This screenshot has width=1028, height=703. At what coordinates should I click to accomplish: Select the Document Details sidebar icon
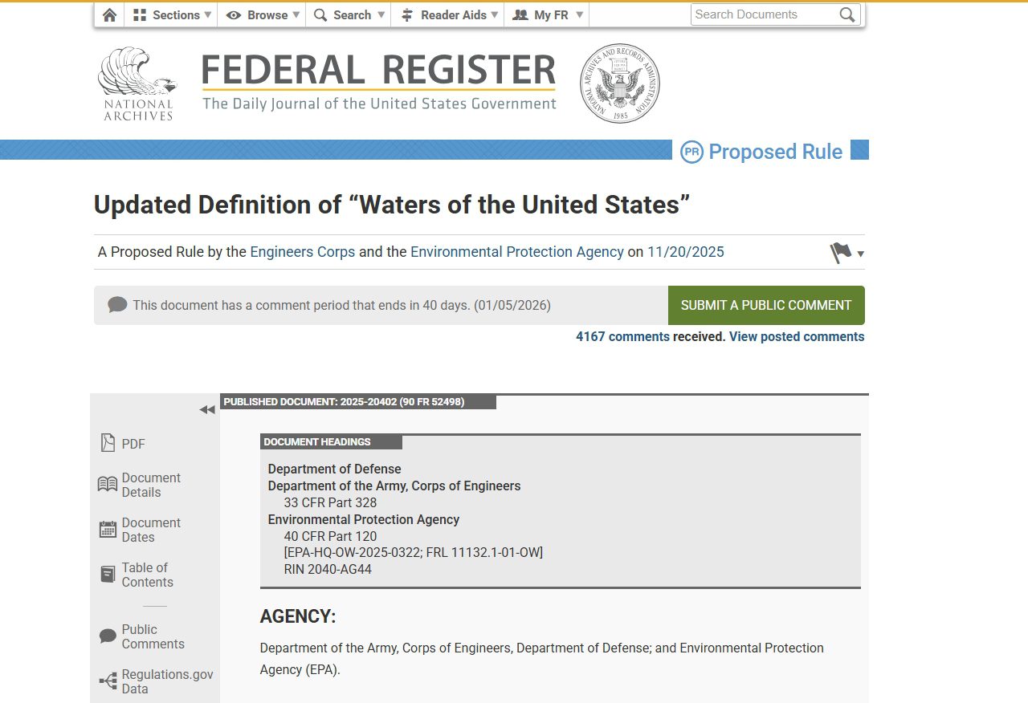point(108,483)
